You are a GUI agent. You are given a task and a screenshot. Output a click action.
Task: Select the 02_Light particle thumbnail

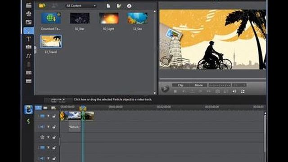pyautogui.click(x=109, y=18)
